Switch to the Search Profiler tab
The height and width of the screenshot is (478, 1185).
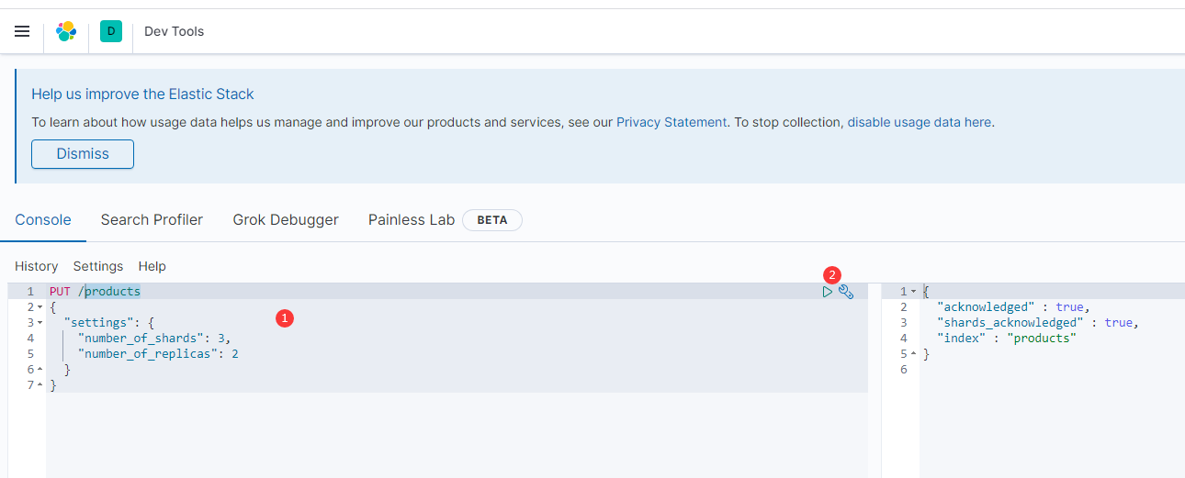point(152,220)
